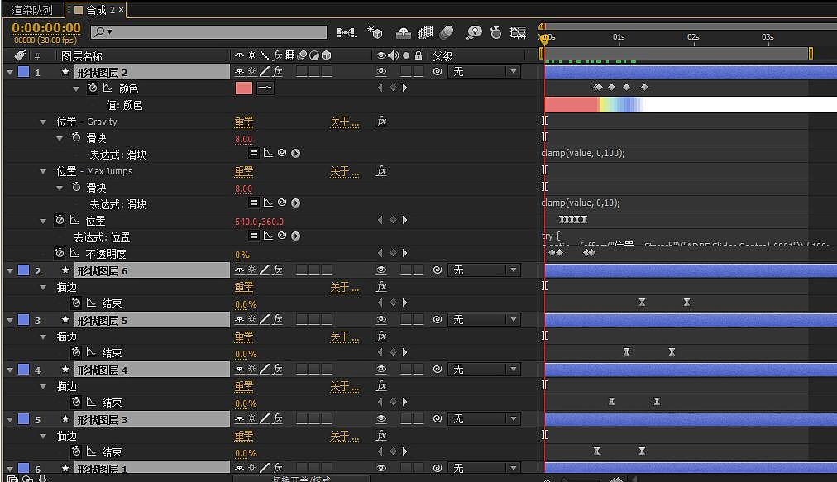Toggle auto-keyframe stopwatch icon in toolbar

click(496, 33)
